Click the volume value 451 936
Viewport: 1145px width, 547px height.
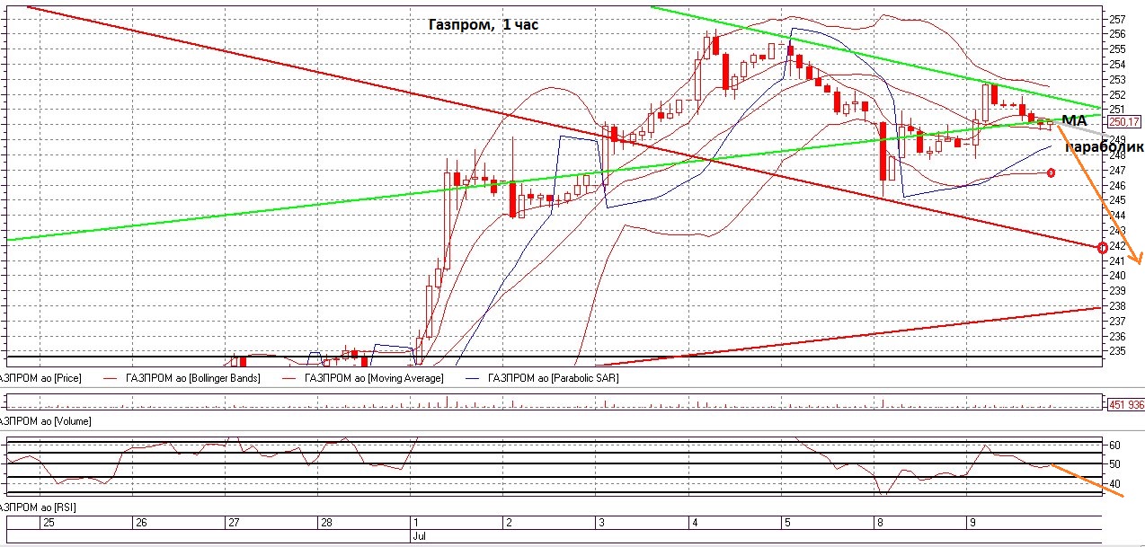pyautogui.click(x=1127, y=403)
